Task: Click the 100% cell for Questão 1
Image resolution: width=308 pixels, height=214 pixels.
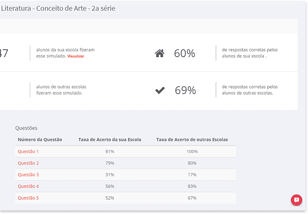Action: tap(192, 152)
